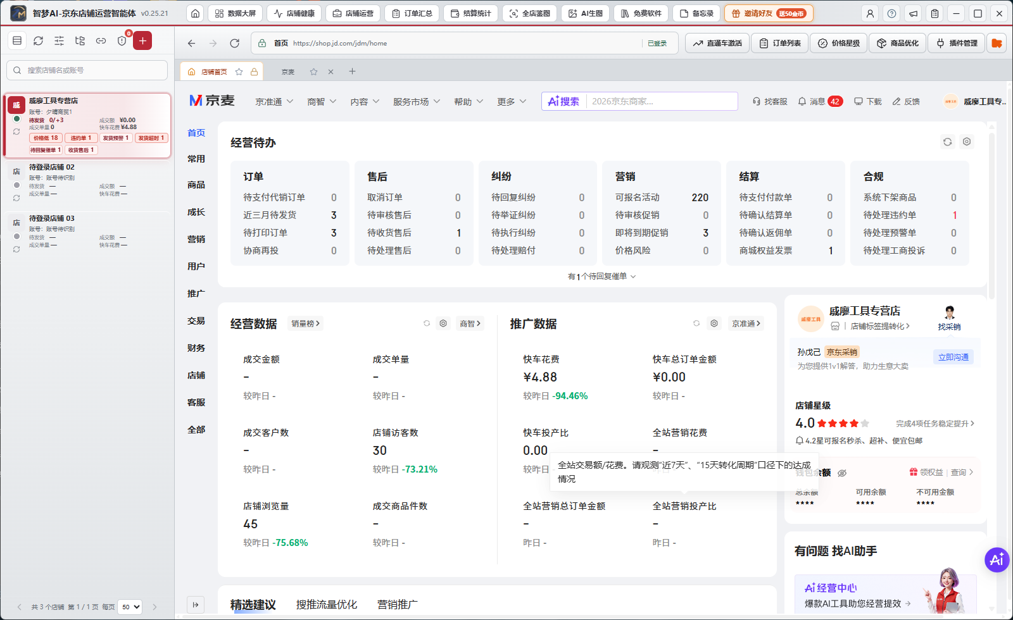Screen dimensions: 1013x620
Task: Click in 搜索店铺名或账号 search field
Action: click(x=87, y=70)
